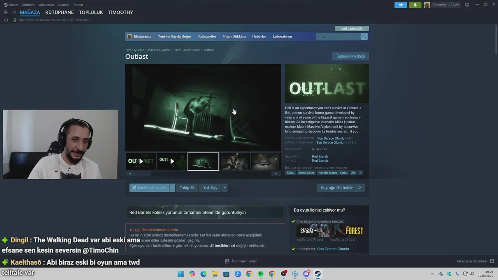Viewport: 498px width, 280px height.
Task: Click the Takip Et button
Action: 187,187
